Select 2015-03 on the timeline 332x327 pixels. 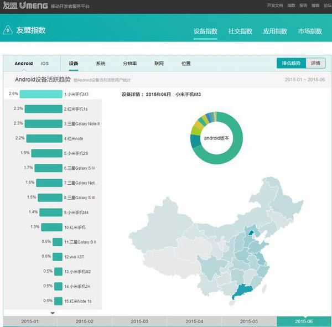point(139,321)
